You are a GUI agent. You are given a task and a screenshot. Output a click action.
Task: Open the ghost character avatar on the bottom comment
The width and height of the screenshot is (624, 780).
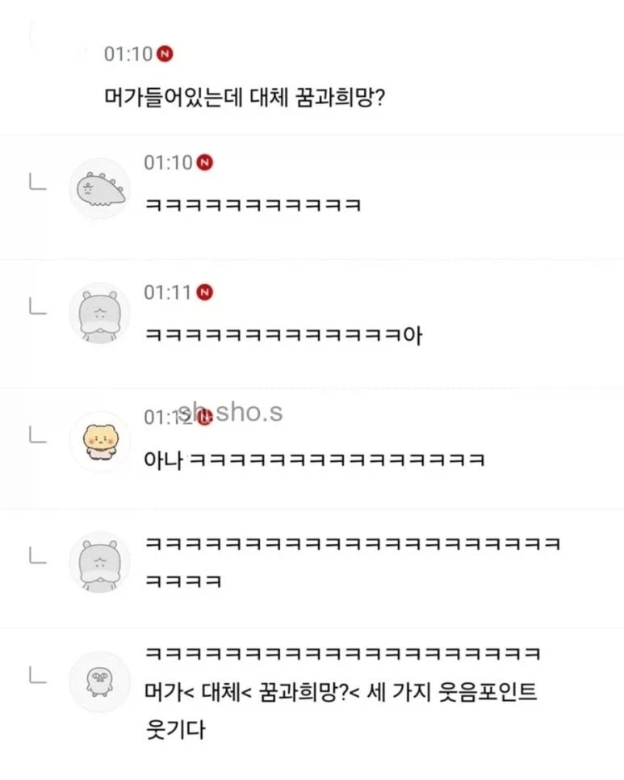pos(98,681)
